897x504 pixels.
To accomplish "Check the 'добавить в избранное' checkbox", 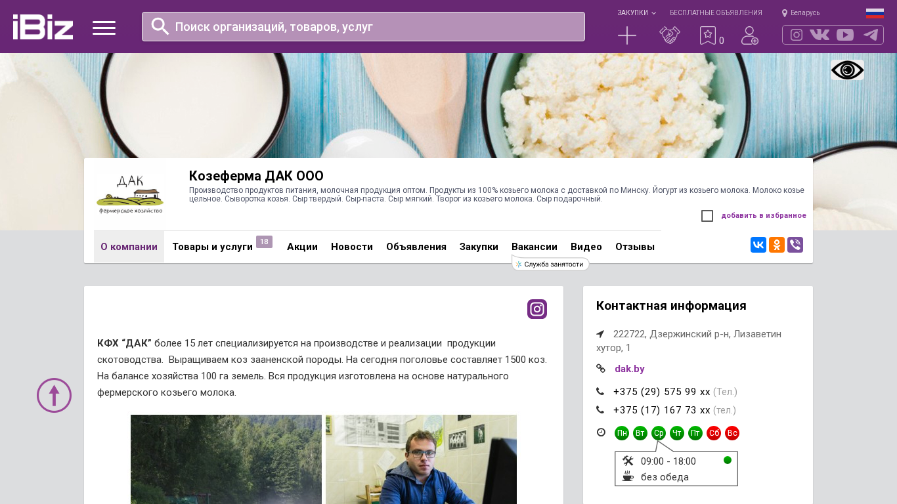I will (x=707, y=216).
